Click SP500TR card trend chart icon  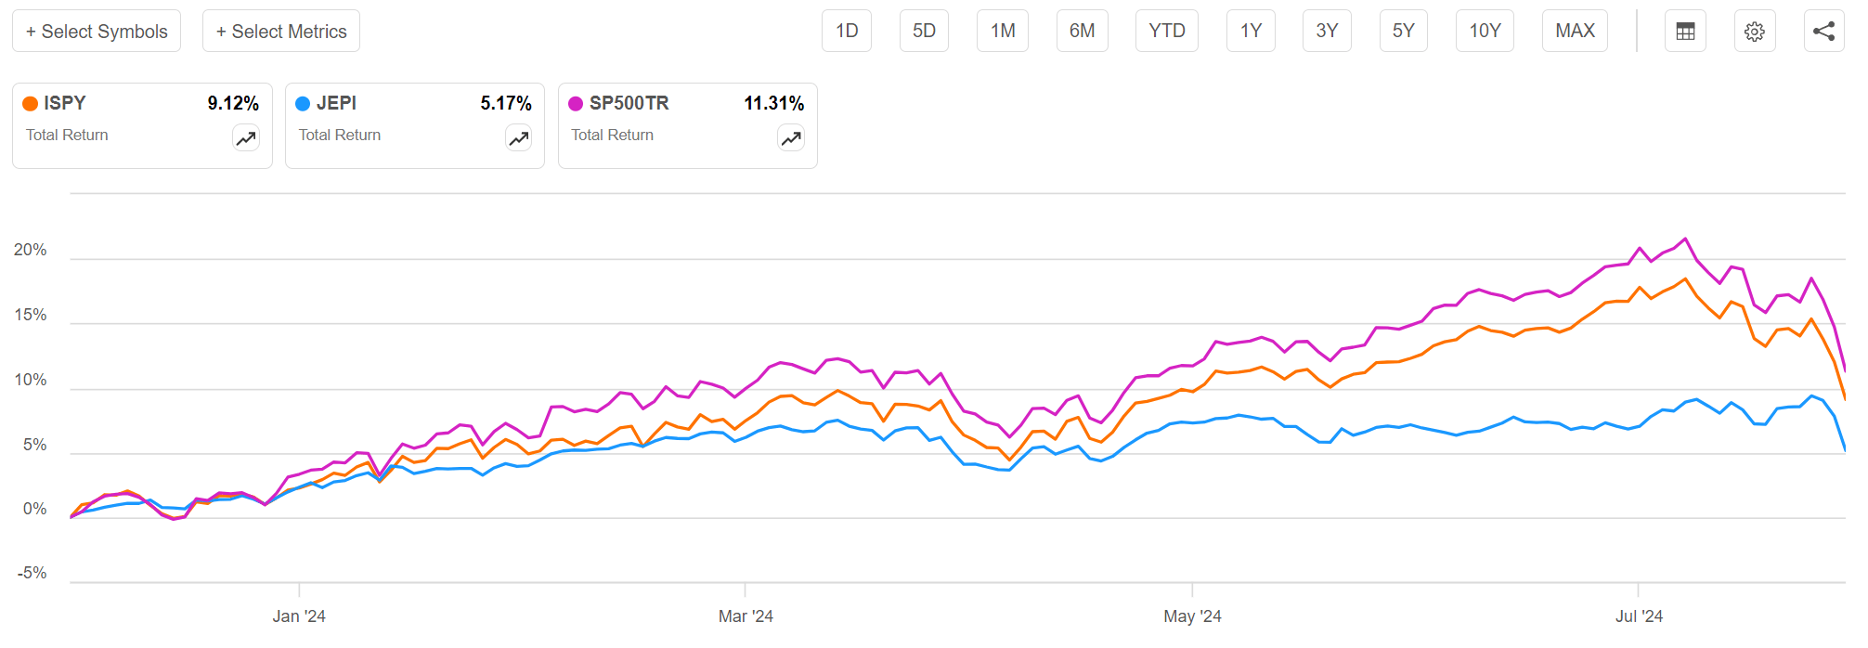click(x=791, y=138)
